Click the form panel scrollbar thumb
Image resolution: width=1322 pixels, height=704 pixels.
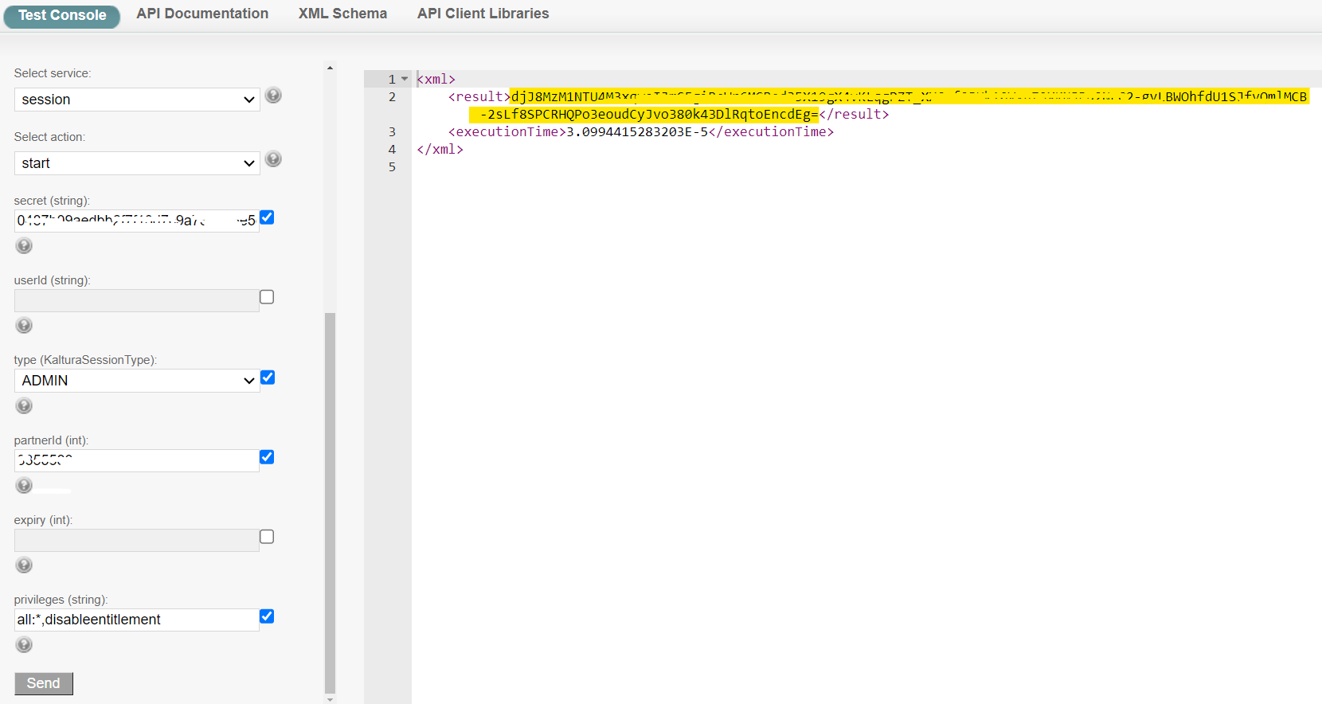pyautogui.click(x=330, y=503)
